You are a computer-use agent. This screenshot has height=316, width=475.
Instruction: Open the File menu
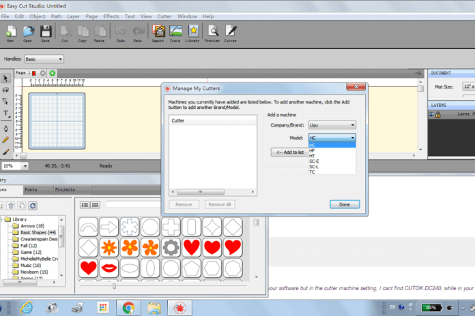point(5,16)
